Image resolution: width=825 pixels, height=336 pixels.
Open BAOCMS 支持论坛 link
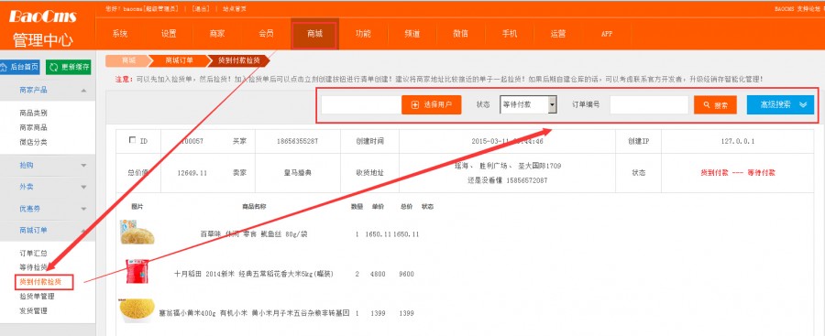(797, 9)
